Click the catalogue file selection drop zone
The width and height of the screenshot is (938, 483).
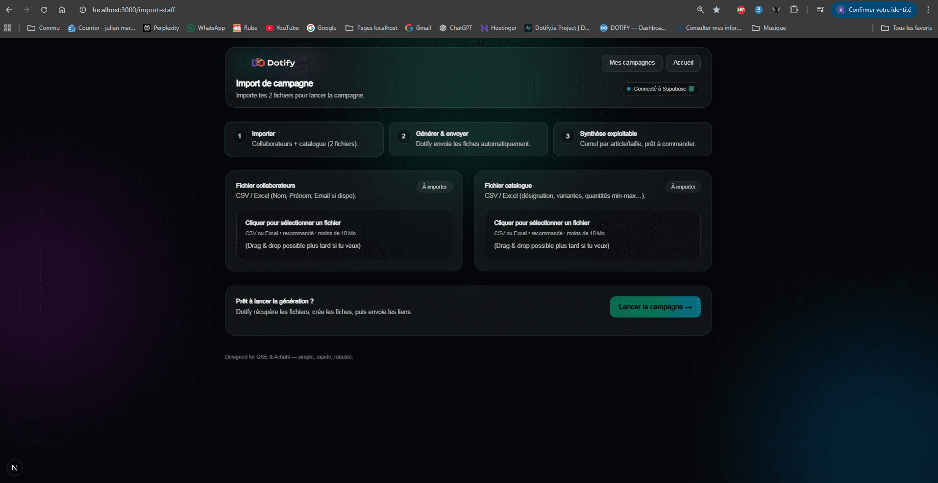coord(592,235)
